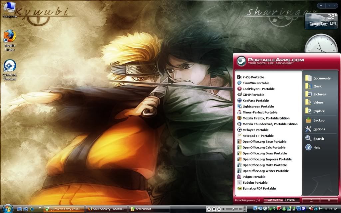Select the CyberLink YouCam desktop shortcut
Viewport: 341px width, 213px height.
coord(10,70)
